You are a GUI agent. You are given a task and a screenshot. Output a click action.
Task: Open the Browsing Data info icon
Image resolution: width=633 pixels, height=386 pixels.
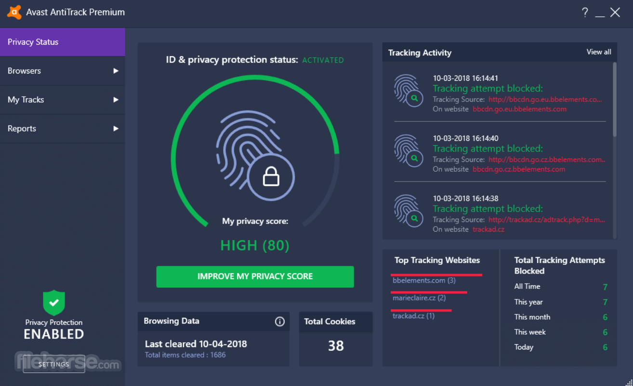click(279, 322)
